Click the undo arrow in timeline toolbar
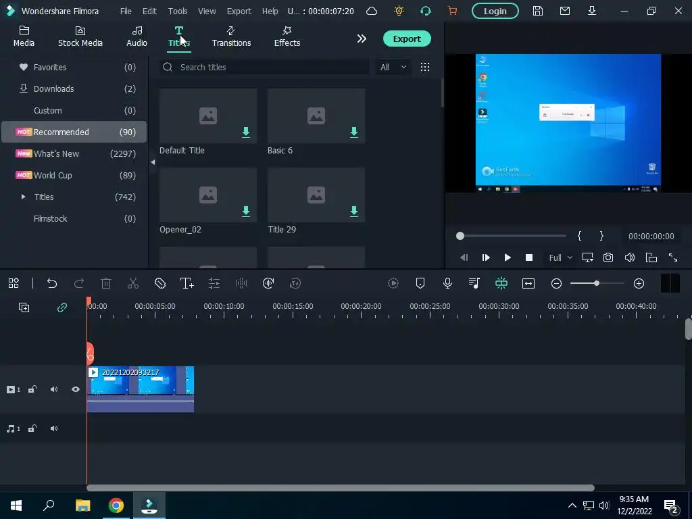 pyautogui.click(x=52, y=283)
